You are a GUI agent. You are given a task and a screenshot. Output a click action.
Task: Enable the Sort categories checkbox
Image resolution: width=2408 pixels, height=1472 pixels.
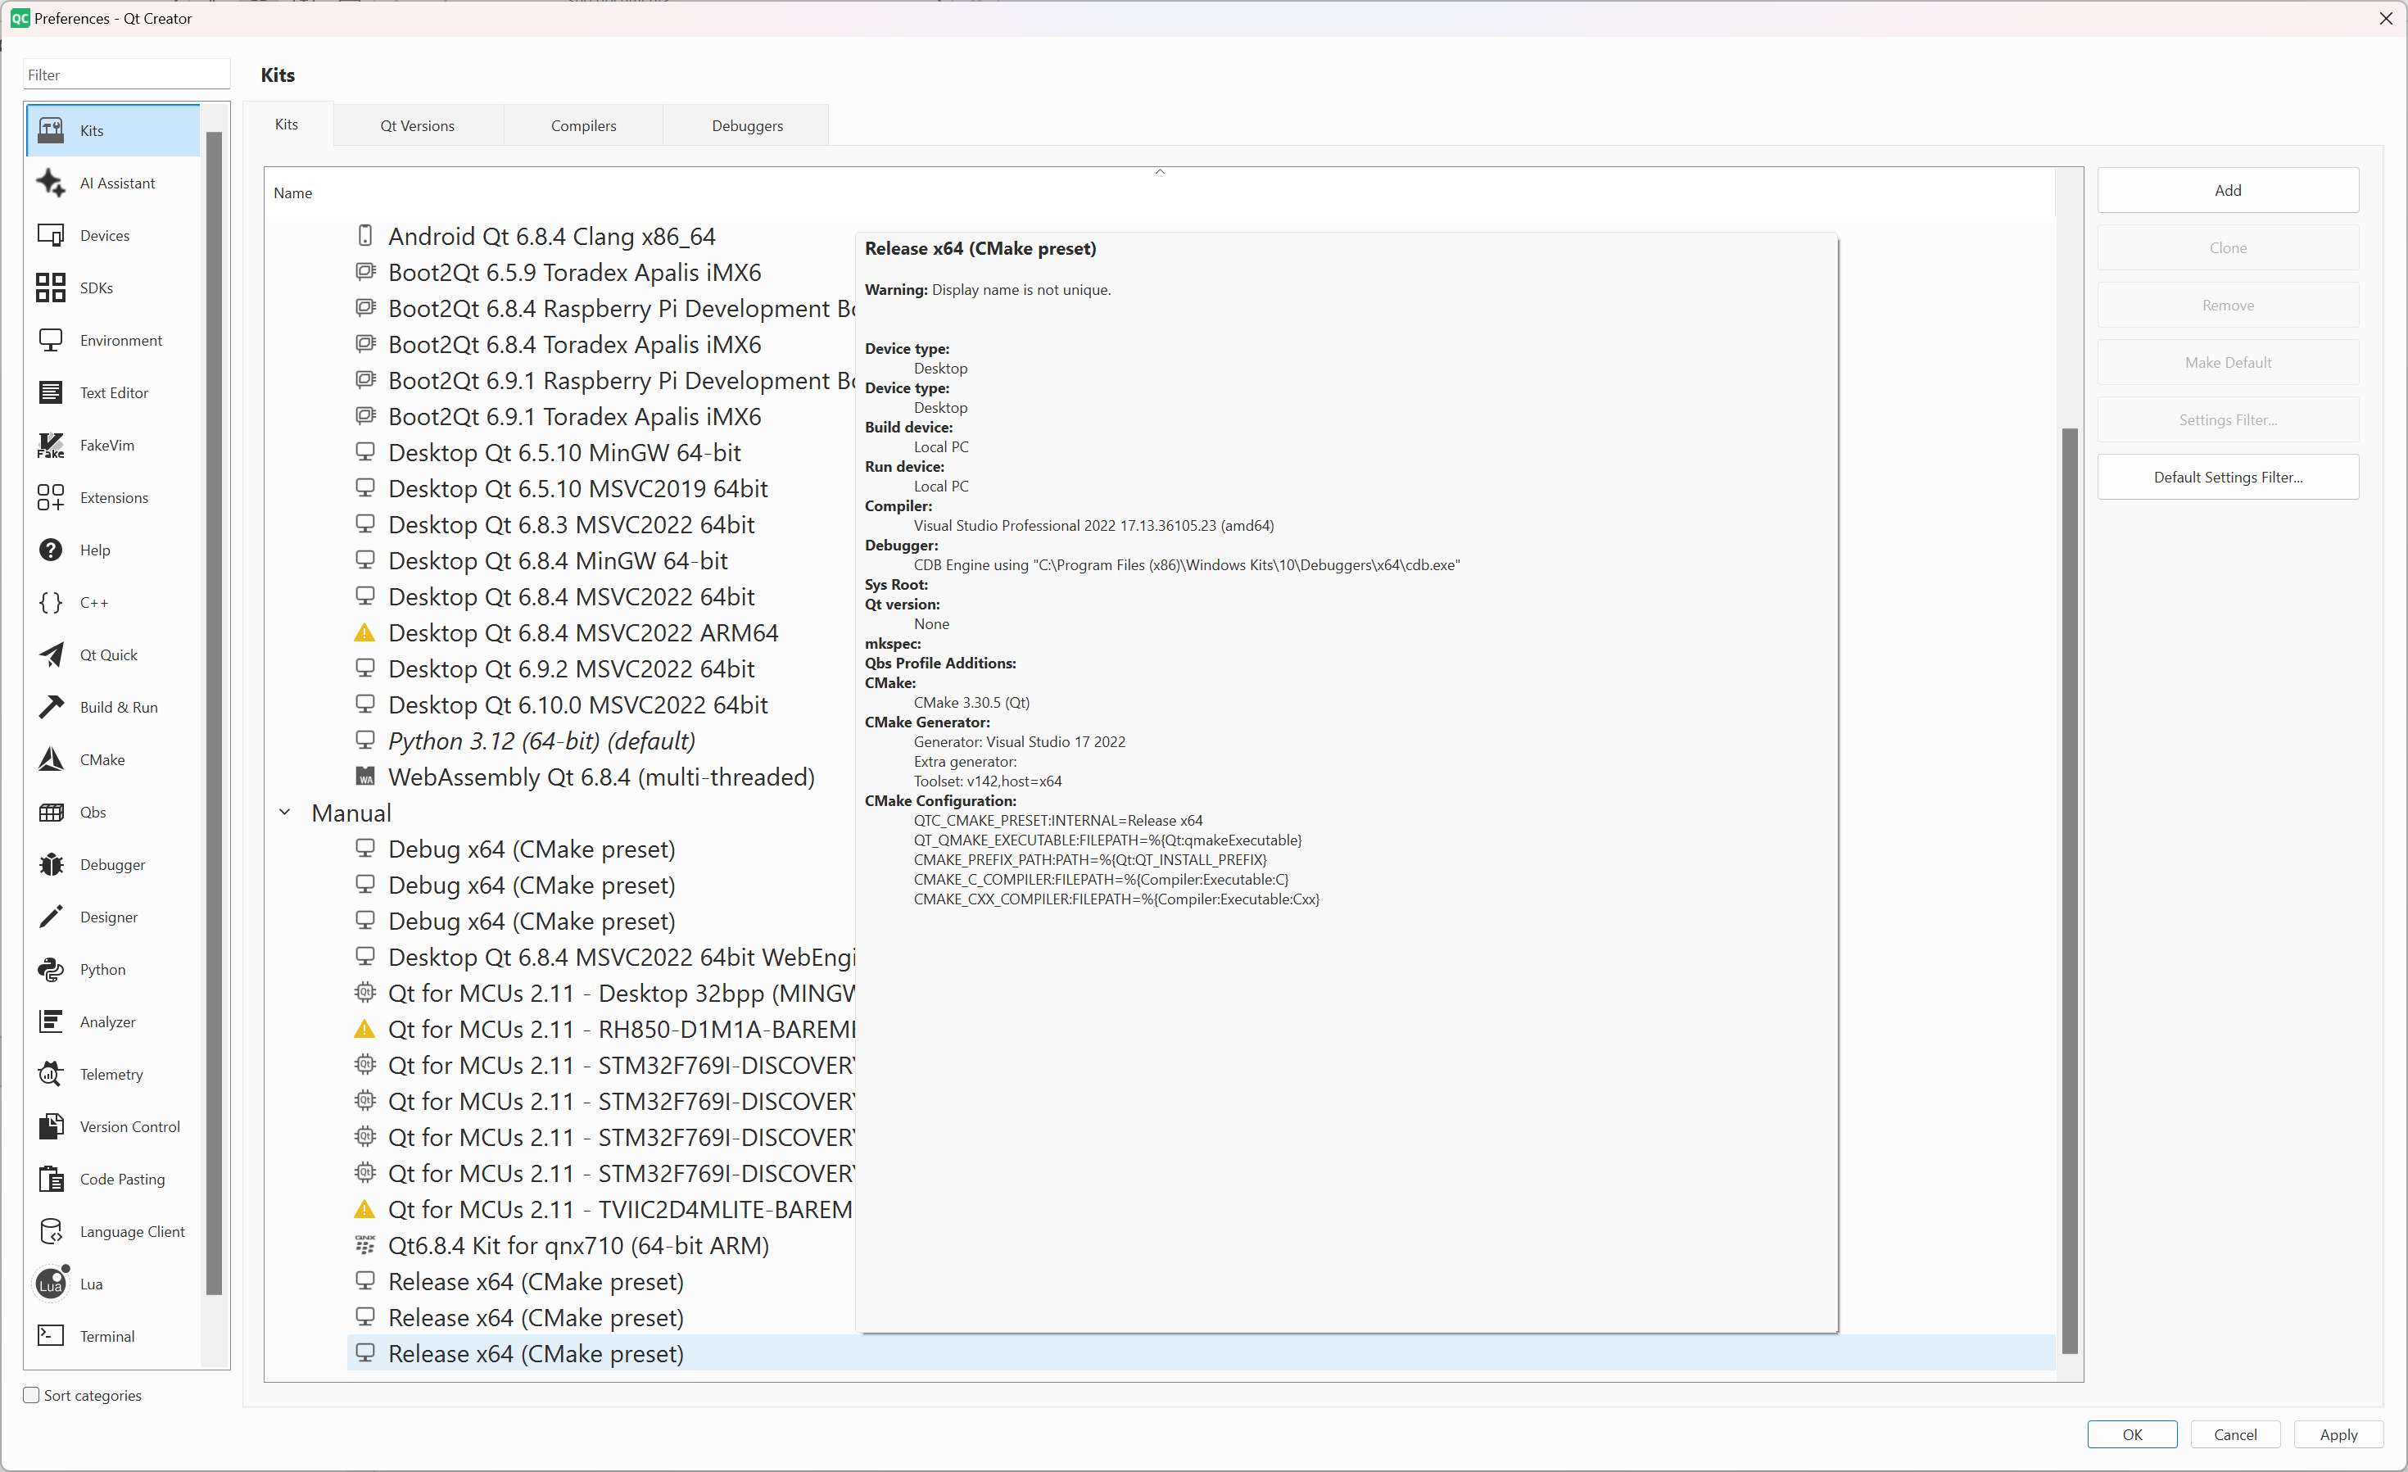[31, 1395]
